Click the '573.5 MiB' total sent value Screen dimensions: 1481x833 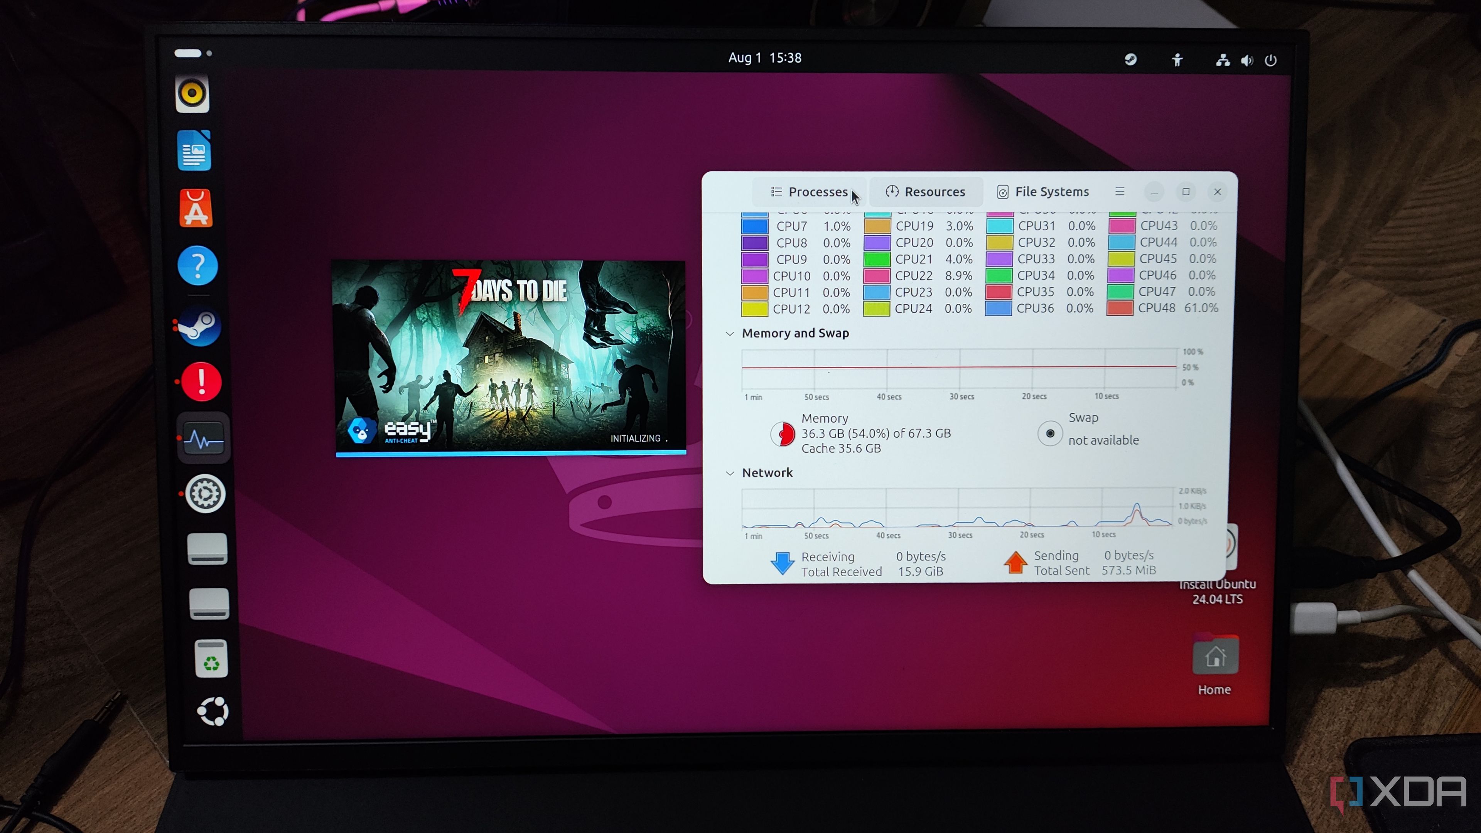(x=1128, y=570)
